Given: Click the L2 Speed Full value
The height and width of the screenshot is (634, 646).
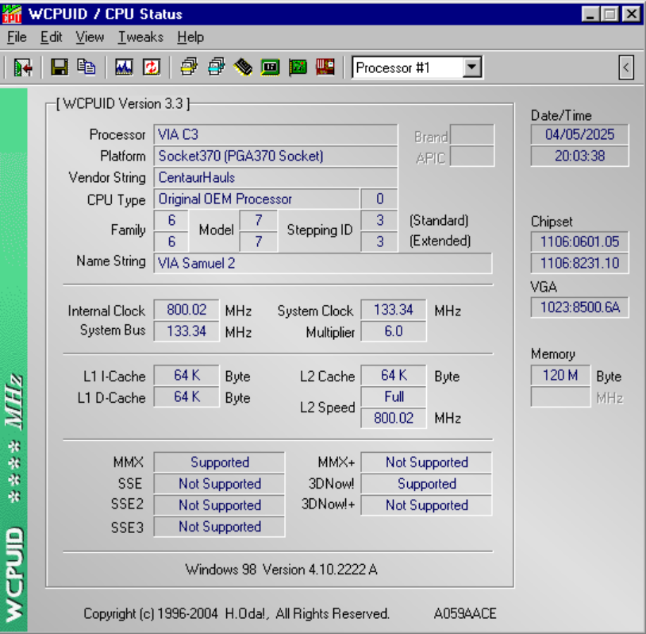Looking at the screenshot, I should pyautogui.click(x=394, y=396).
